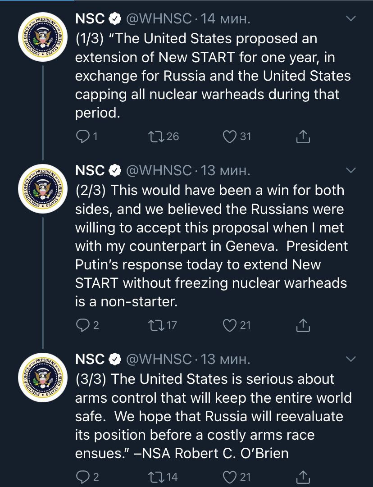This screenshot has height=487, width=373.
Task: Open the @WHNSC handle on the first tweet
Action: click(x=159, y=19)
